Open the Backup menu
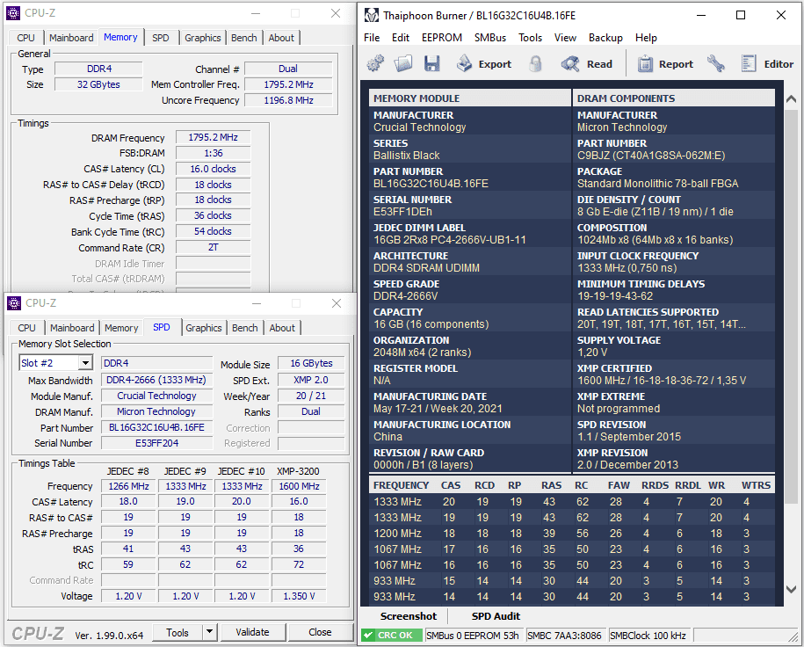The height and width of the screenshot is (647, 804). (605, 38)
